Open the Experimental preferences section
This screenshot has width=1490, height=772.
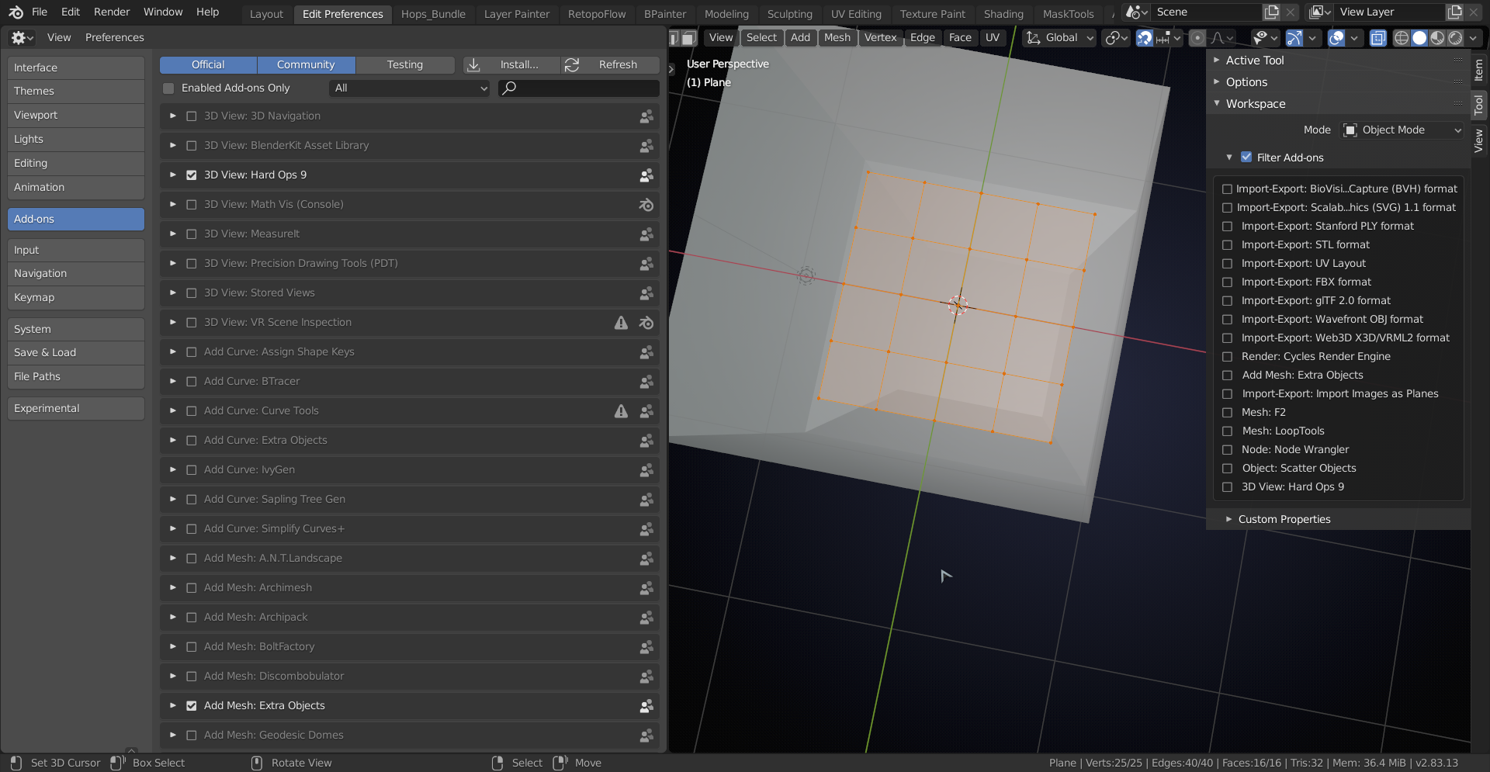point(76,409)
